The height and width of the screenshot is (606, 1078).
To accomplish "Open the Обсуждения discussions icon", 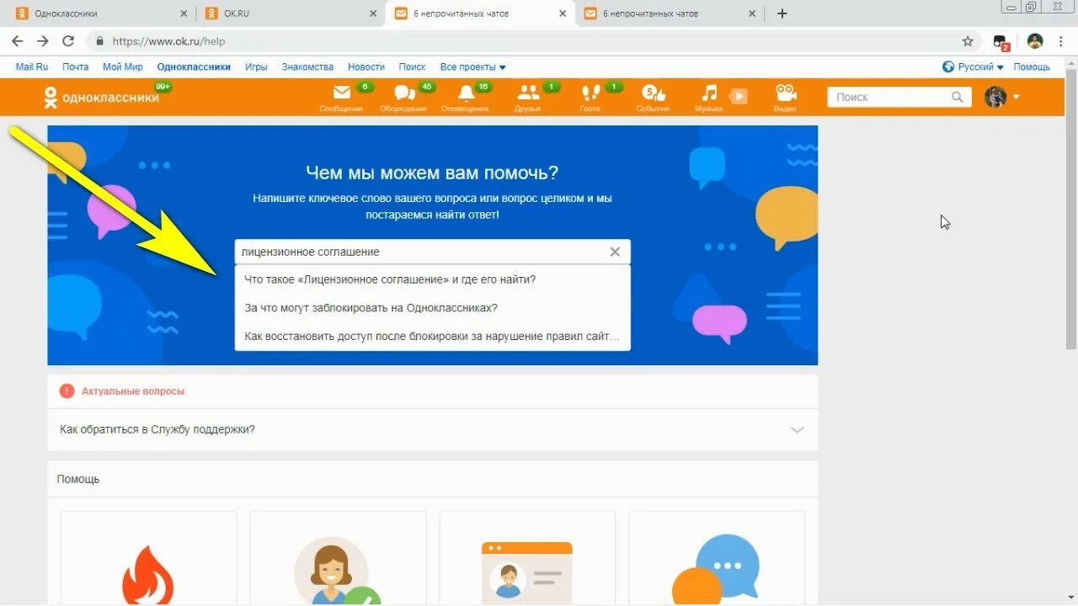I will (x=403, y=97).
